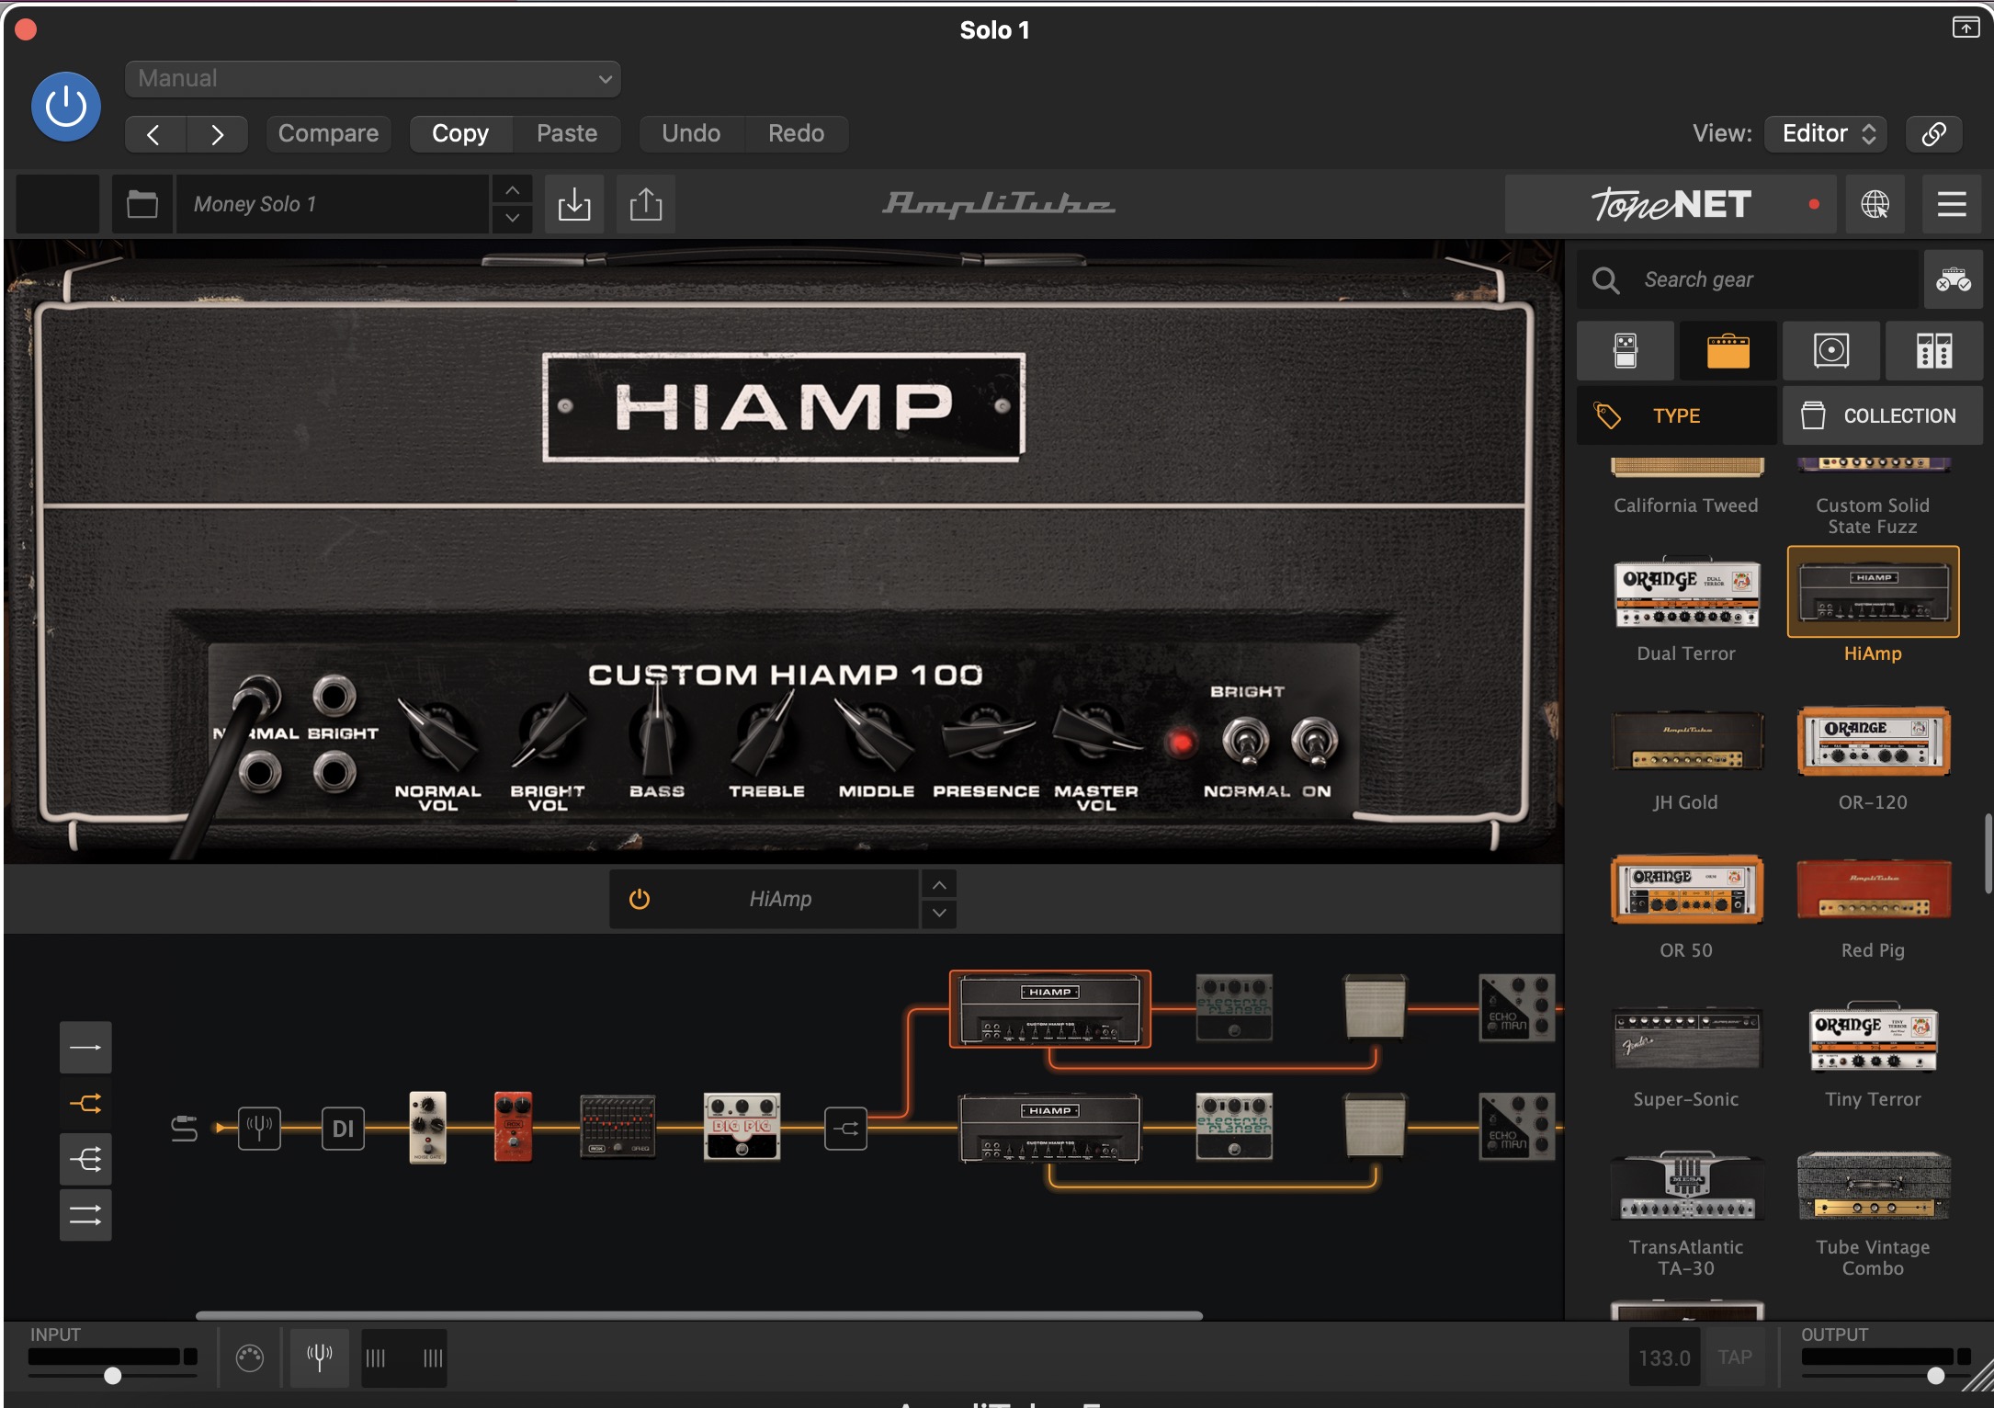The width and height of the screenshot is (1994, 1408).
Task: Choose the JH Gold amp
Action: pyautogui.click(x=1686, y=755)
